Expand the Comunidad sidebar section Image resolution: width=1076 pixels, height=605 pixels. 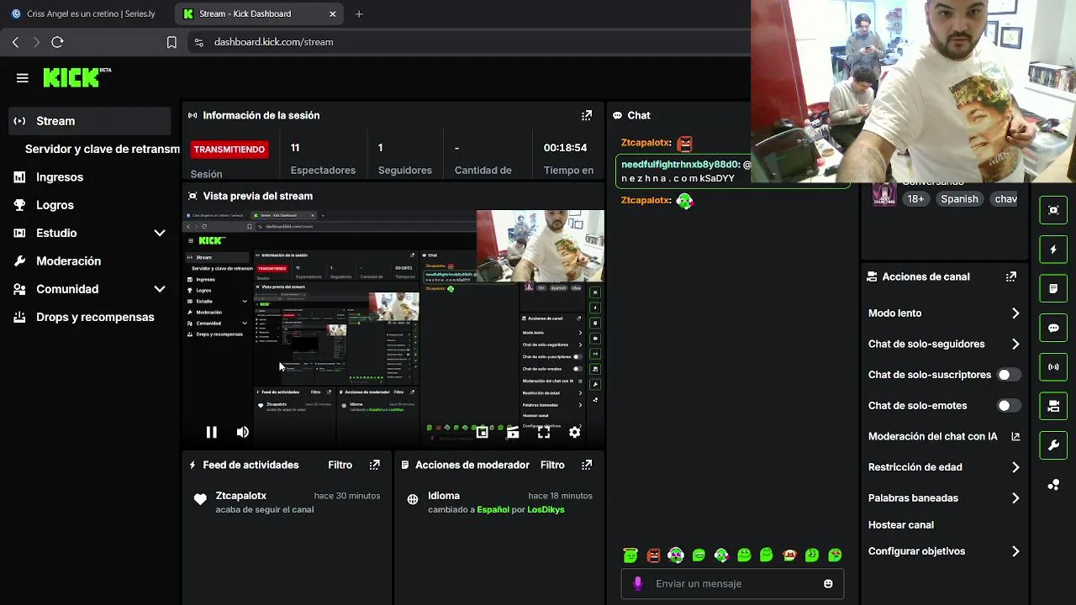tap(160, 289)
